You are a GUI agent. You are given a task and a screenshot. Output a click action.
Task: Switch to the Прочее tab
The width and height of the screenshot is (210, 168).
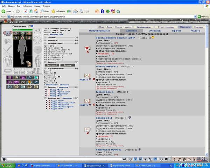click(177, 31)
